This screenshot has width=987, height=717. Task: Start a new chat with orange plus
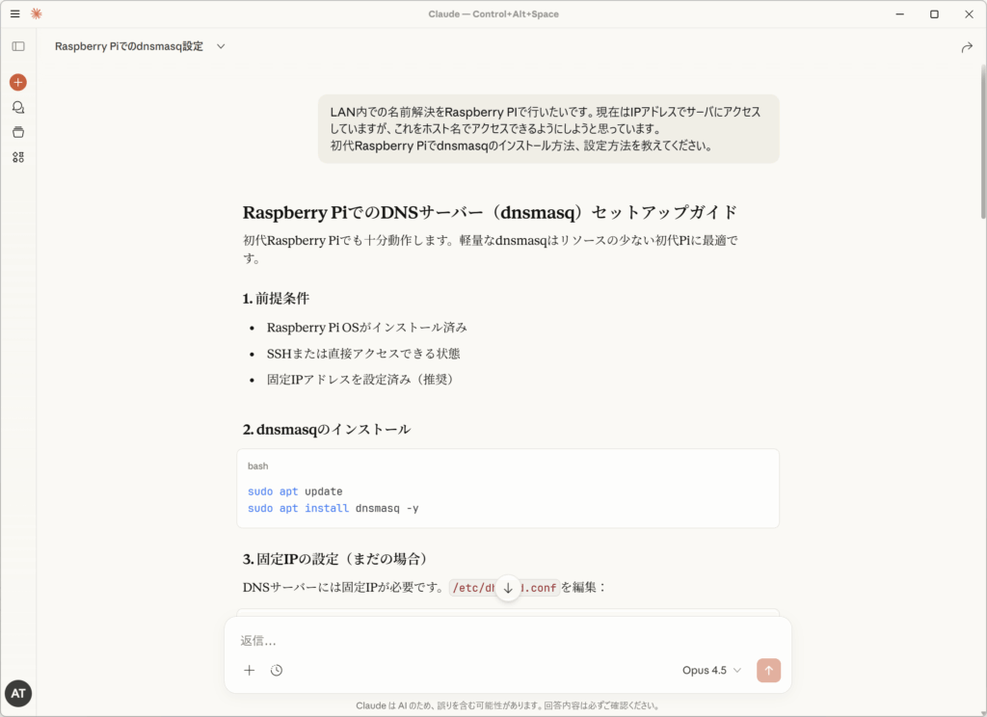point(18,83)
